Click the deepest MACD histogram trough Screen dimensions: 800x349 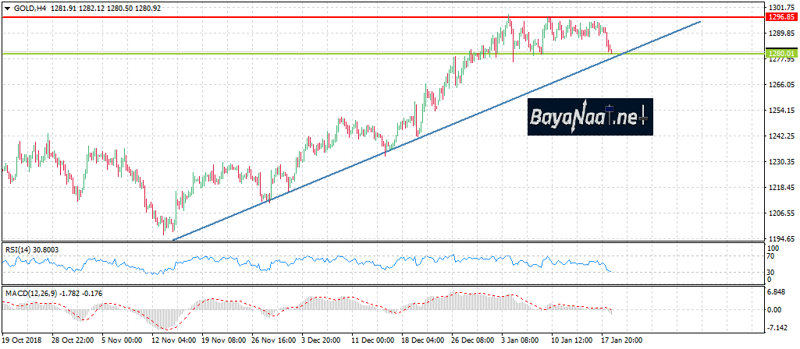166,328
